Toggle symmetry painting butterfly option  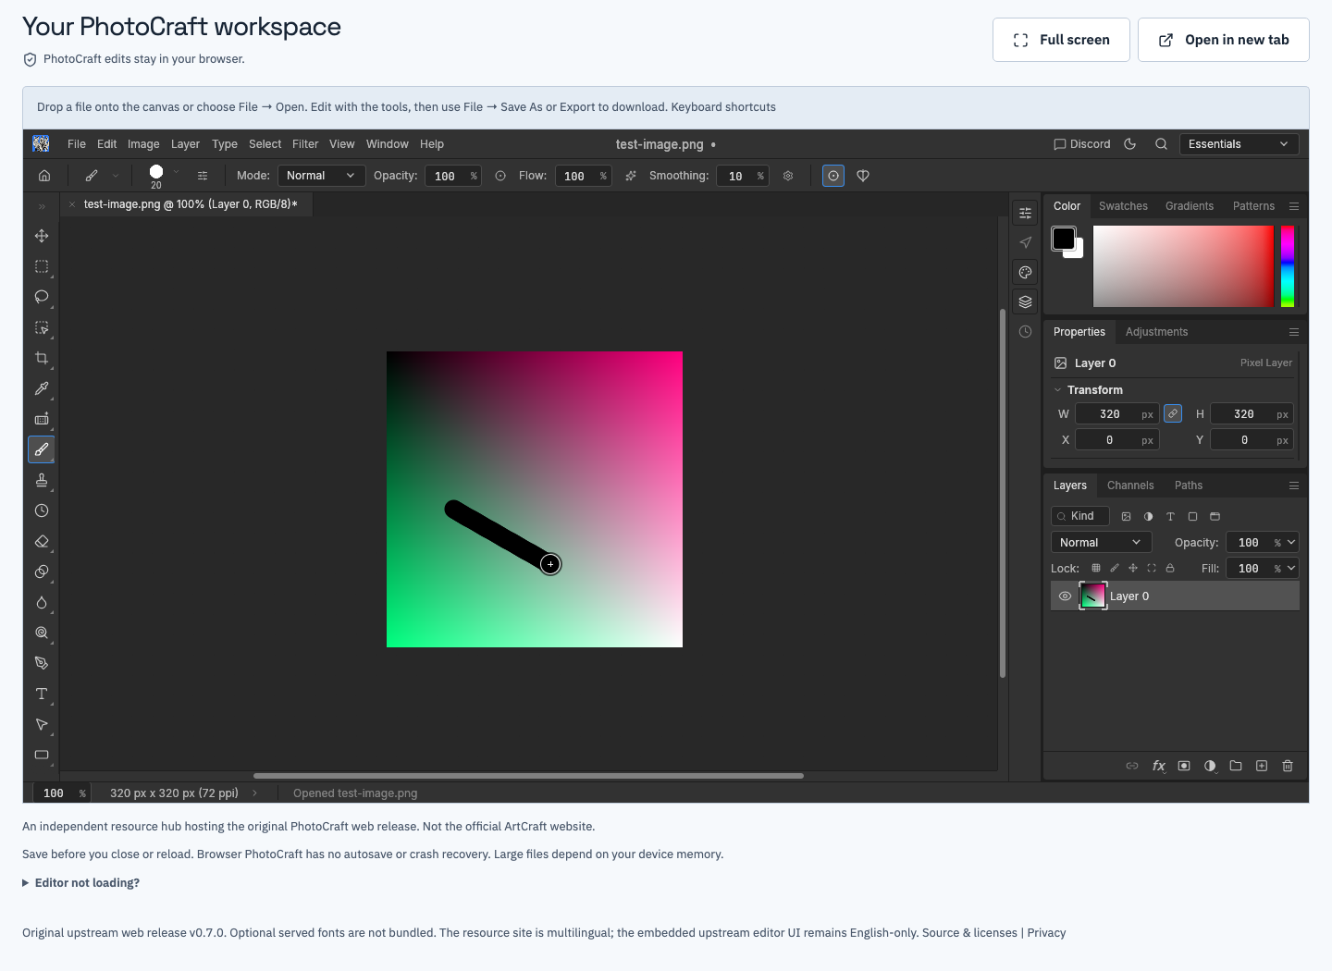point(863,176)
